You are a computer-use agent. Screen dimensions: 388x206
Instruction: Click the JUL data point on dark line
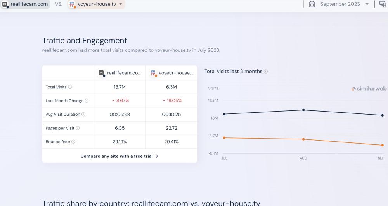[x=224, y=114]
